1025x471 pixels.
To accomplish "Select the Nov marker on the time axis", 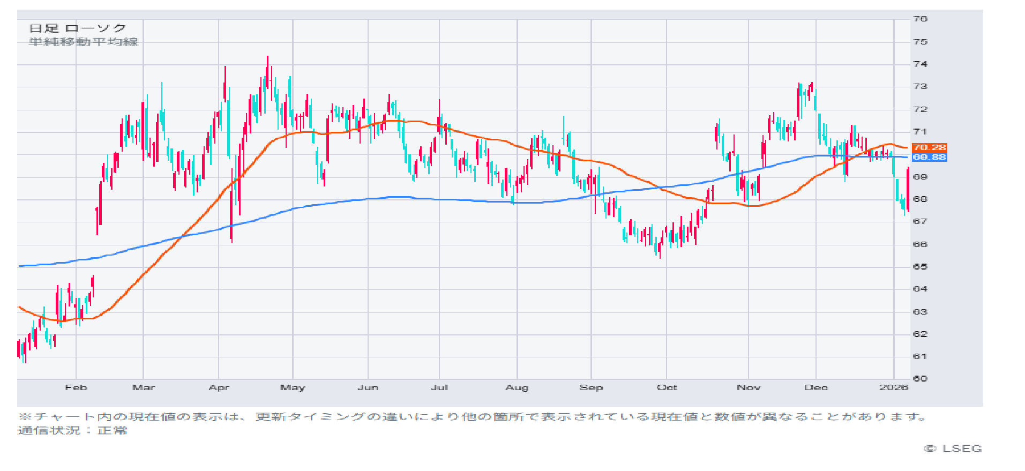I will coord(748,387).
